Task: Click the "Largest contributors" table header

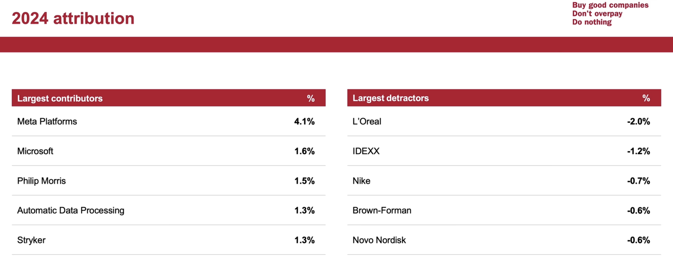Action: 60,98
